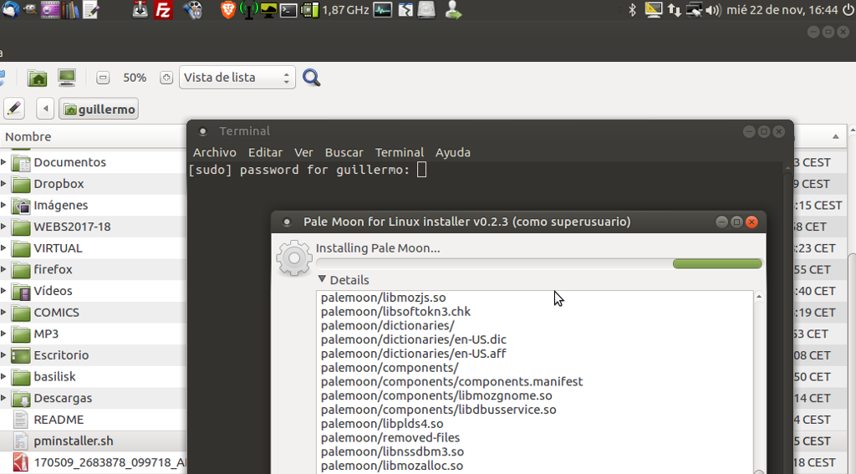Open the purple video app launcher
Image resolution: width=856 pixels, height=474 pixels.
pyautogui.click(x=50, y=10)
